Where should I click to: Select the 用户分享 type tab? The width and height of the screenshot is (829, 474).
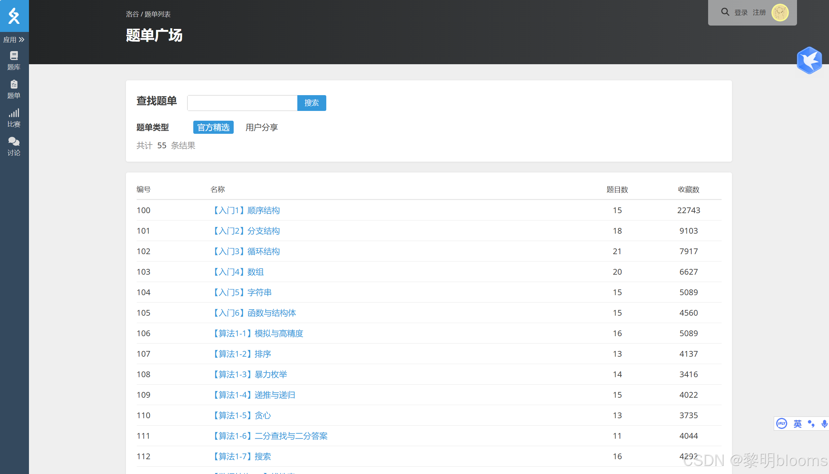click(262, 127)
